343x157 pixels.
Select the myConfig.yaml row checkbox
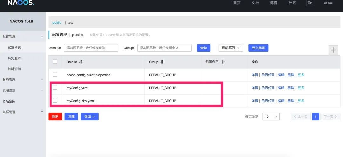point(55,87)
